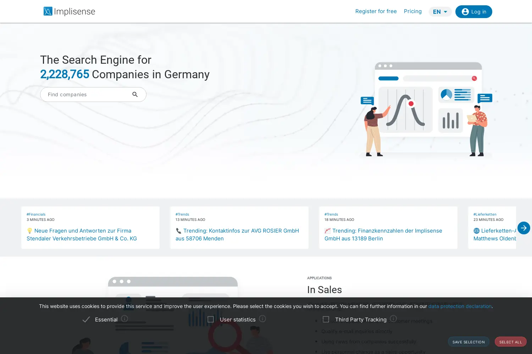Screen dimensions: 532x354
Task: Click the Implisense logo
Action: coord(69,11)
